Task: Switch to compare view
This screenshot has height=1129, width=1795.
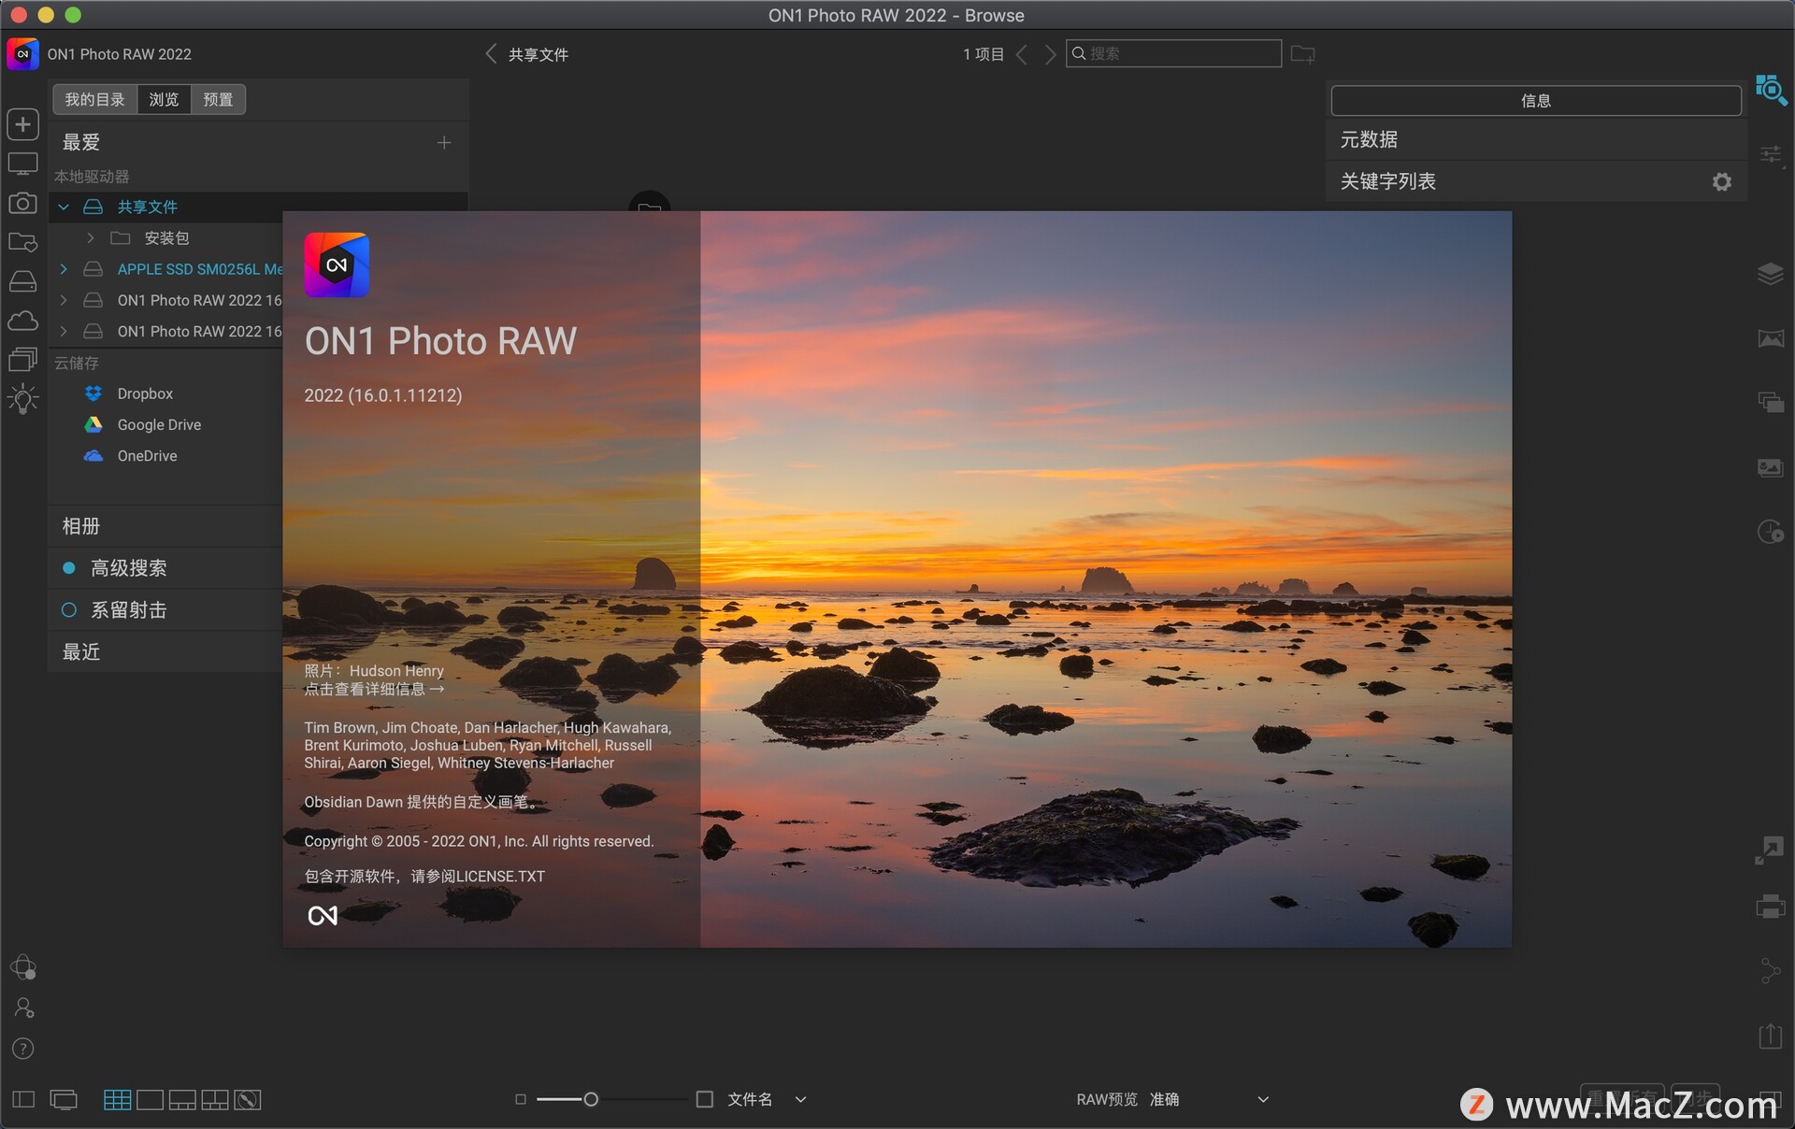Action: (x=215, y=1099)
